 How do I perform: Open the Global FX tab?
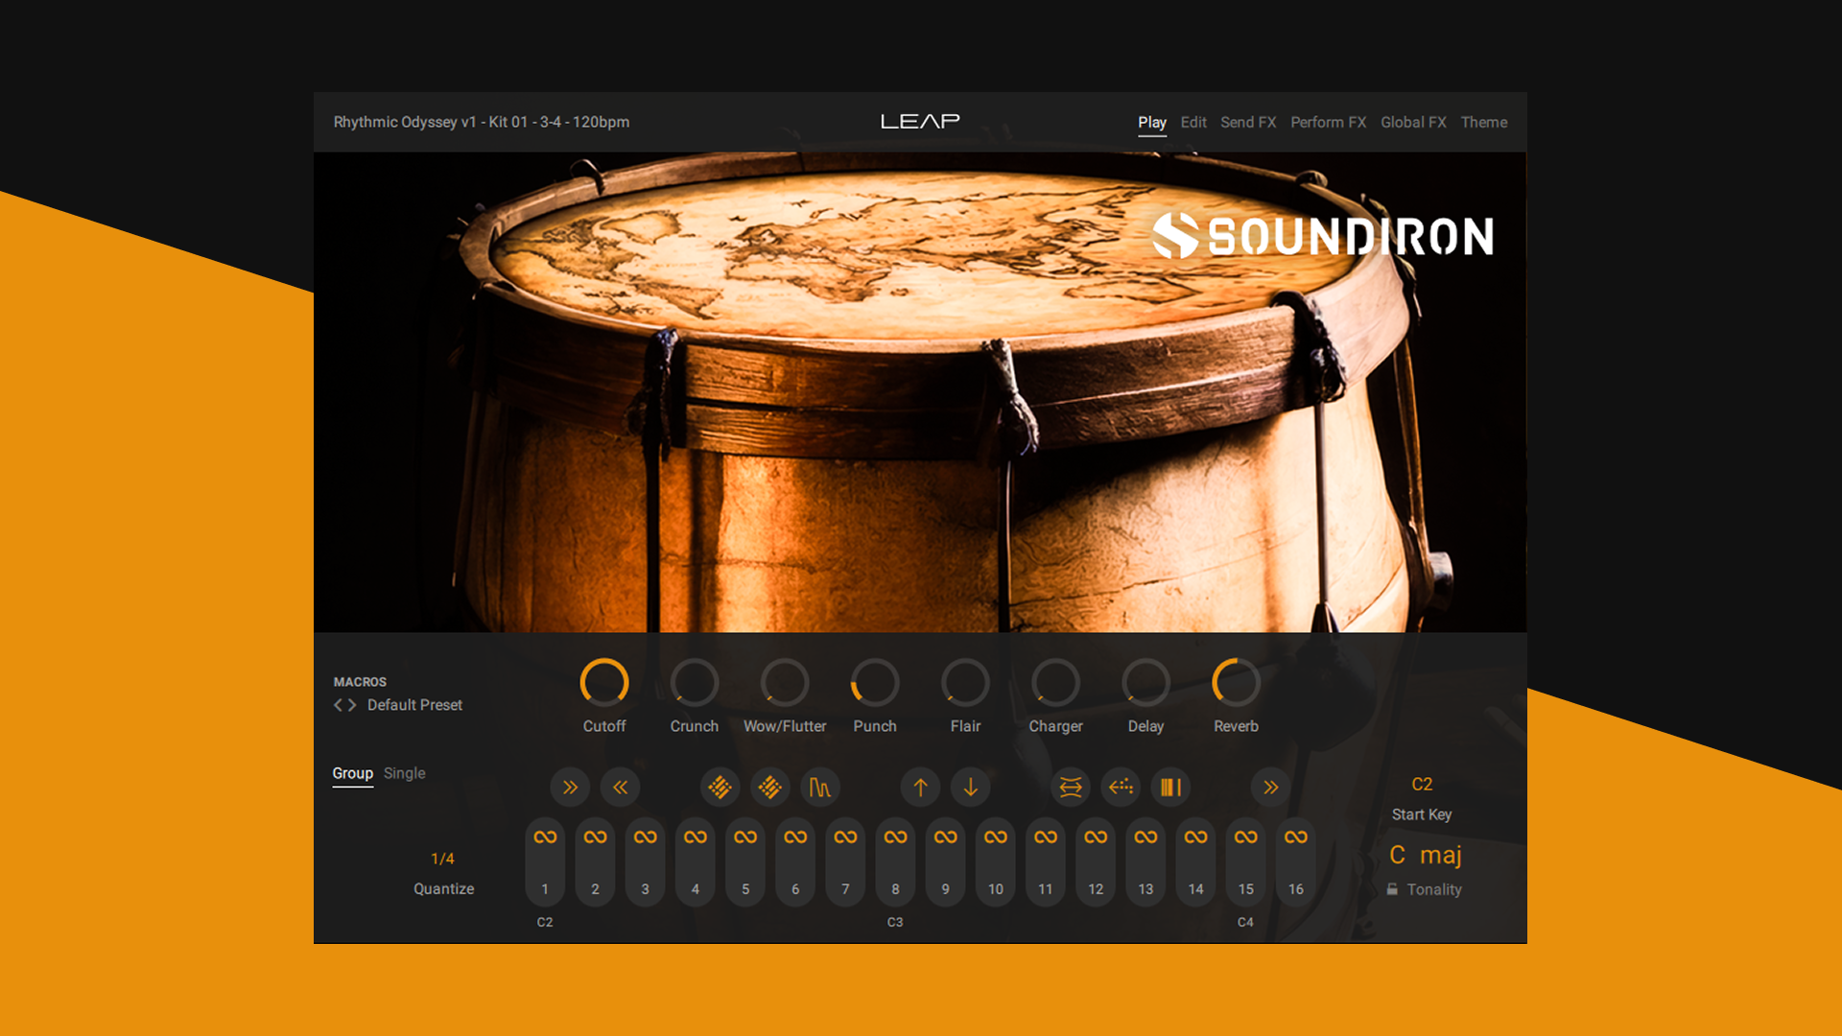[x=1413, y=123]
